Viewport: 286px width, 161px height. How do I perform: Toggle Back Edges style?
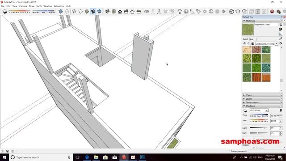pos(67,12)
